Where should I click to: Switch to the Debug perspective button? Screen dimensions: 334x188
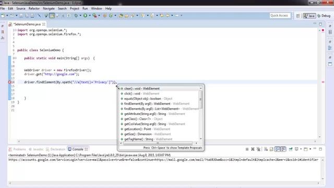click(x=324, y=16)
